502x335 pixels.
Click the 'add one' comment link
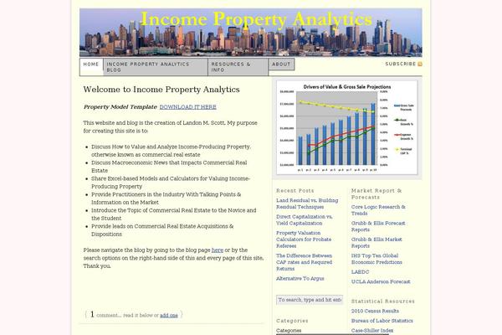(x=169, y=316)
